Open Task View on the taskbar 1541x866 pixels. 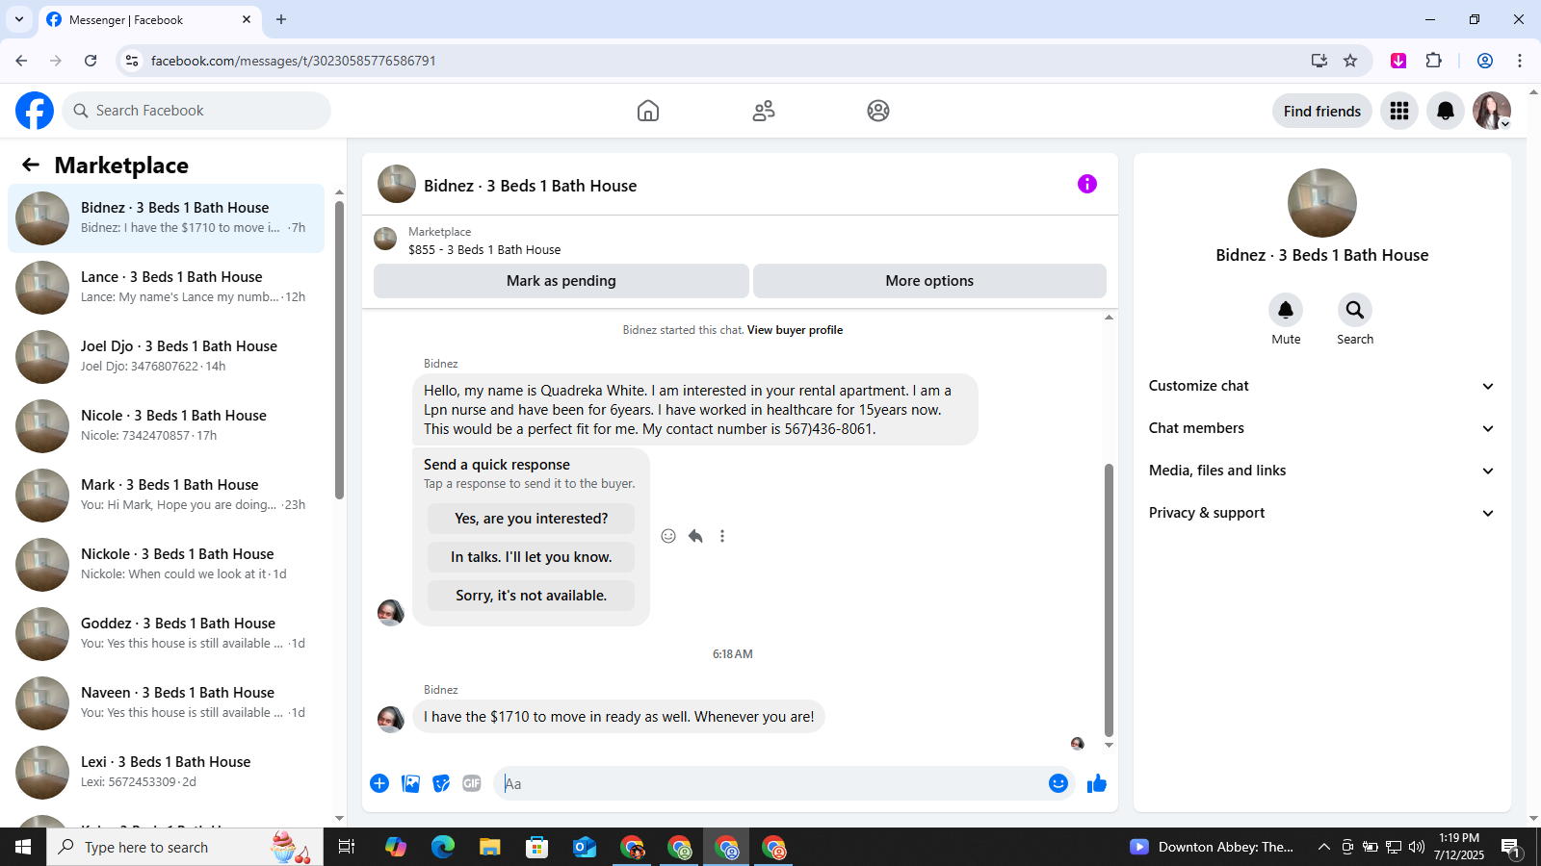(x=347, y=847)
